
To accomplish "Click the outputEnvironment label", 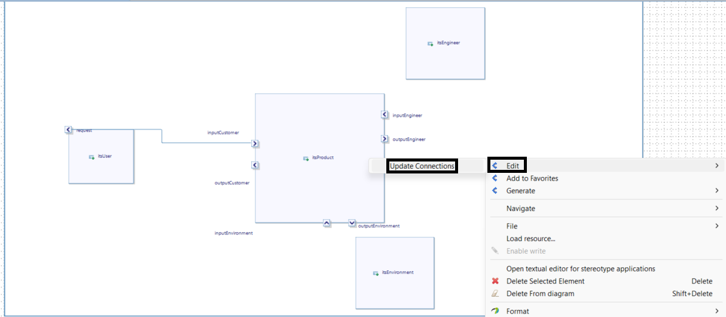I will (379, 226).
